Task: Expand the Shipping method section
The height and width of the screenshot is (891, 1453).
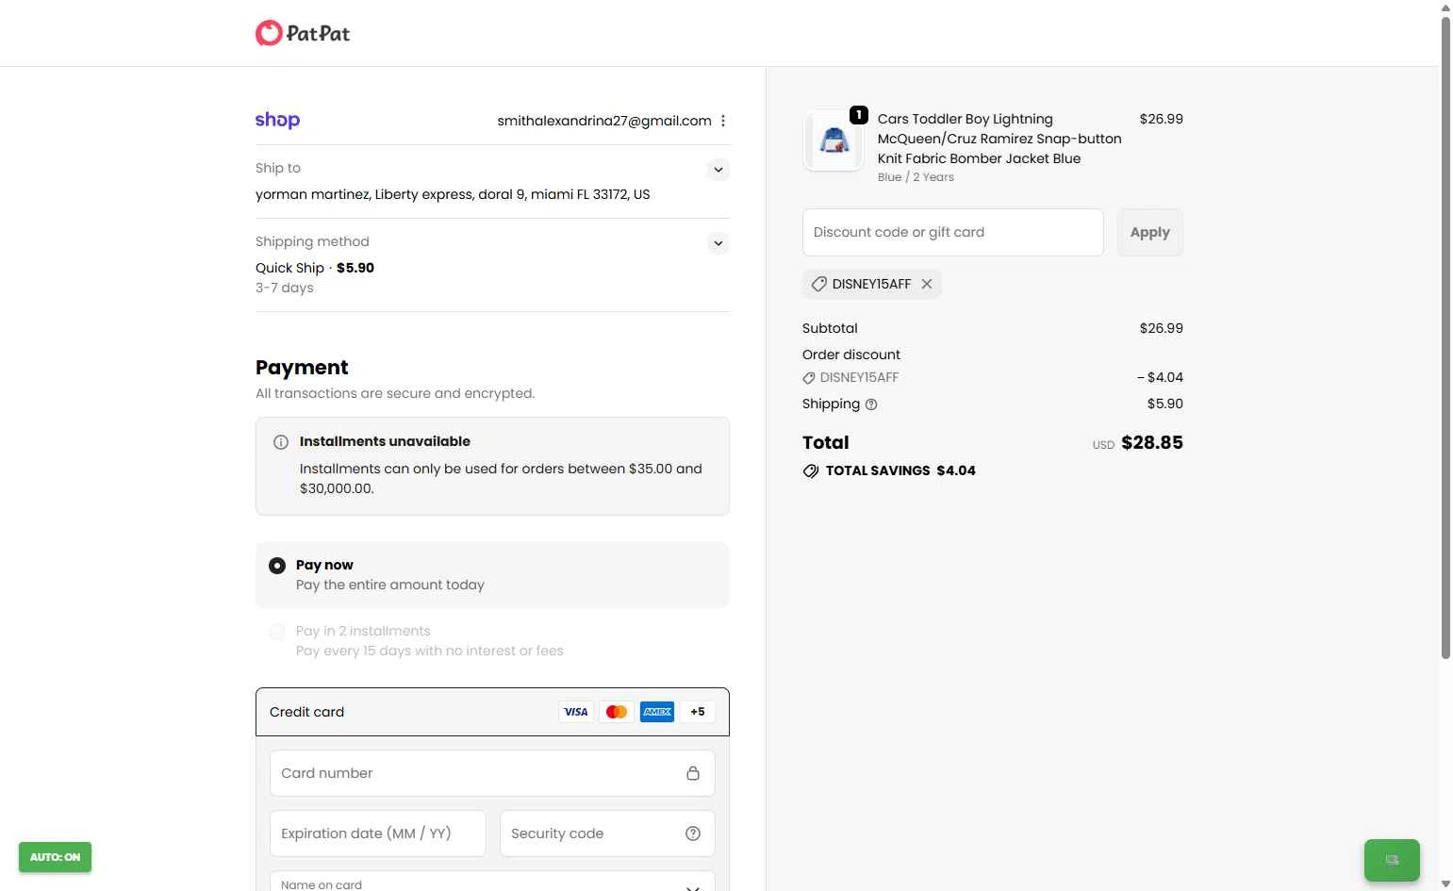Action: pyautogui.click(x=718, y=243)
